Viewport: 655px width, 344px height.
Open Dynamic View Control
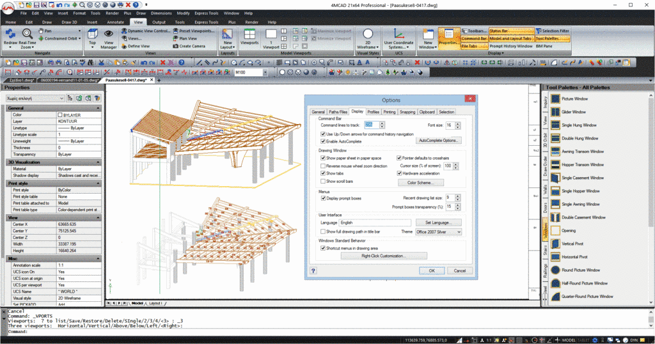coord(145,31)
